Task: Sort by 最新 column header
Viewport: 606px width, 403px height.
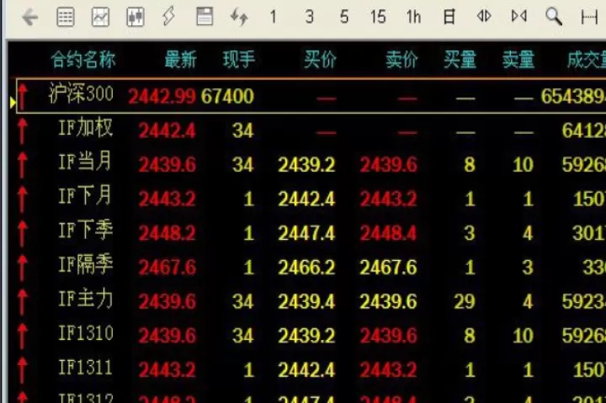Action: [180, 60]
